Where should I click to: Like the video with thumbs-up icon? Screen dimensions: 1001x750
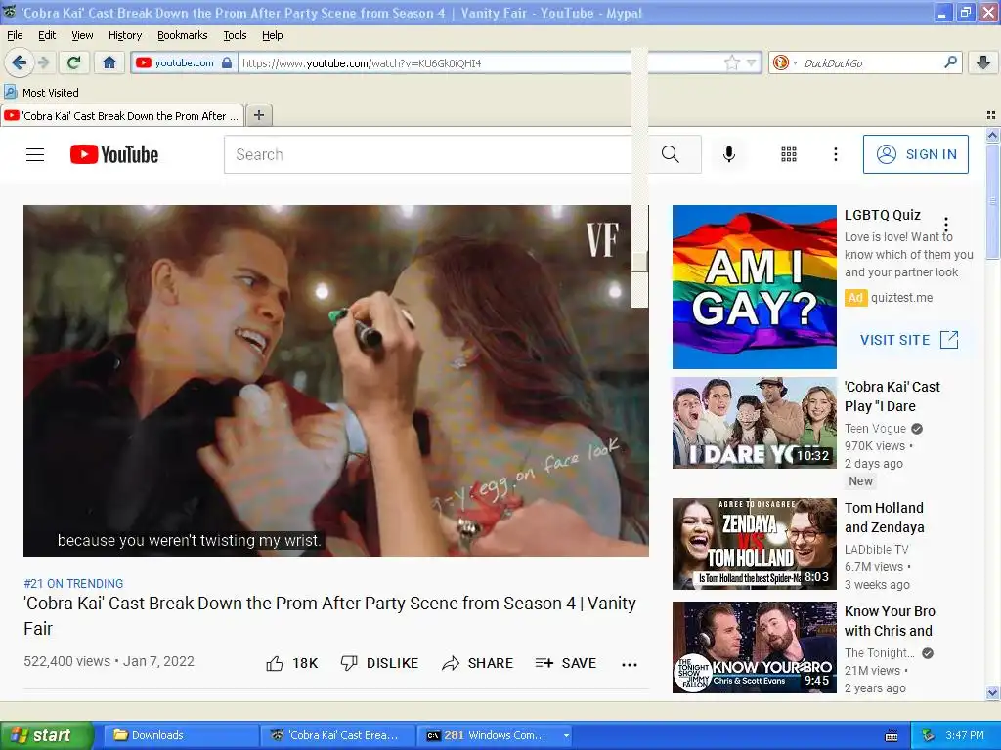[275, 664]
